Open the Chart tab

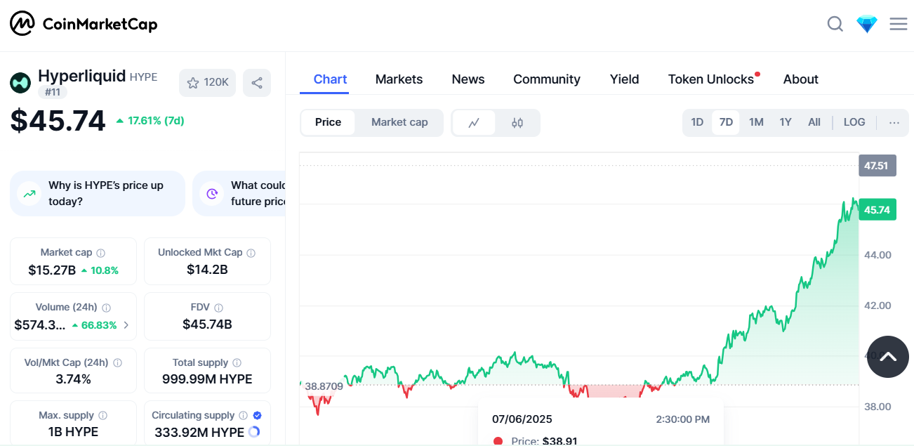(x=330, y=79)
